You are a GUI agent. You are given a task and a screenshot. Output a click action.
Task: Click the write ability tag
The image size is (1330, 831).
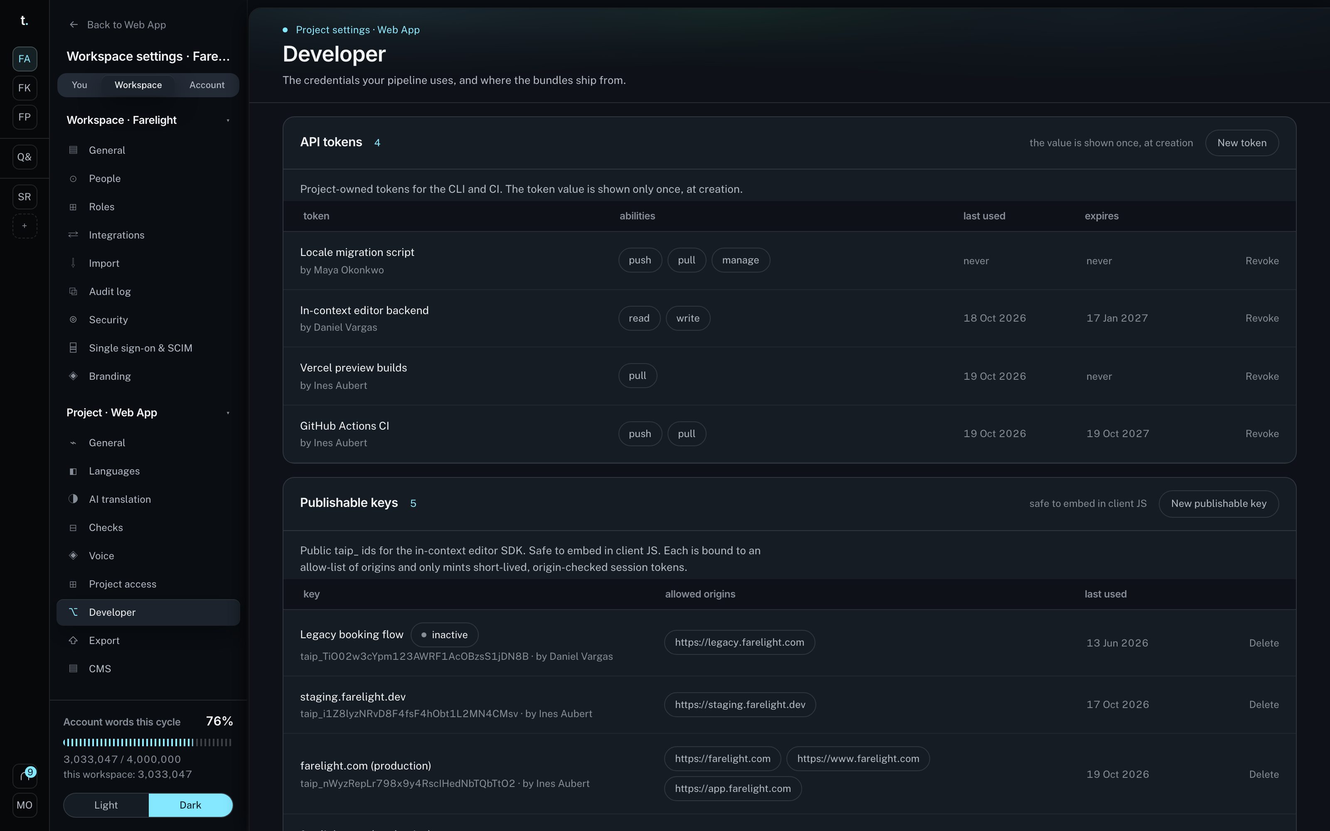click(x=687, y=318)
